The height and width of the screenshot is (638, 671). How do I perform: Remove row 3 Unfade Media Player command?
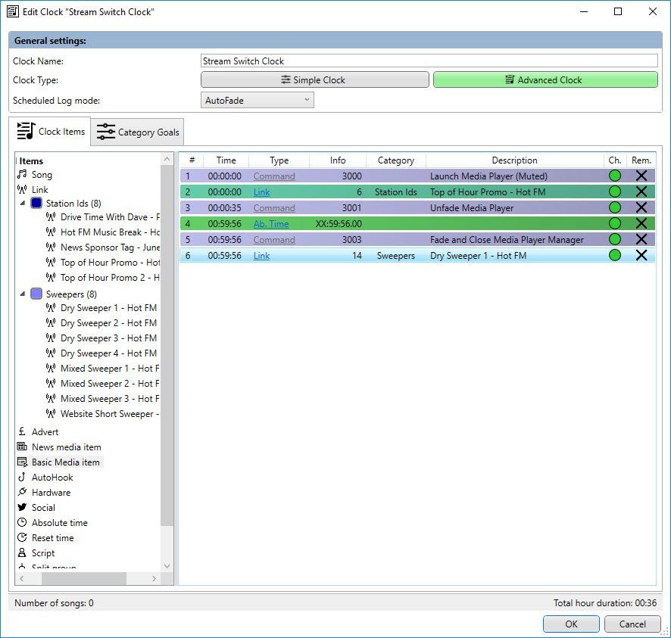pyautogui.click(x=641, y=207)
